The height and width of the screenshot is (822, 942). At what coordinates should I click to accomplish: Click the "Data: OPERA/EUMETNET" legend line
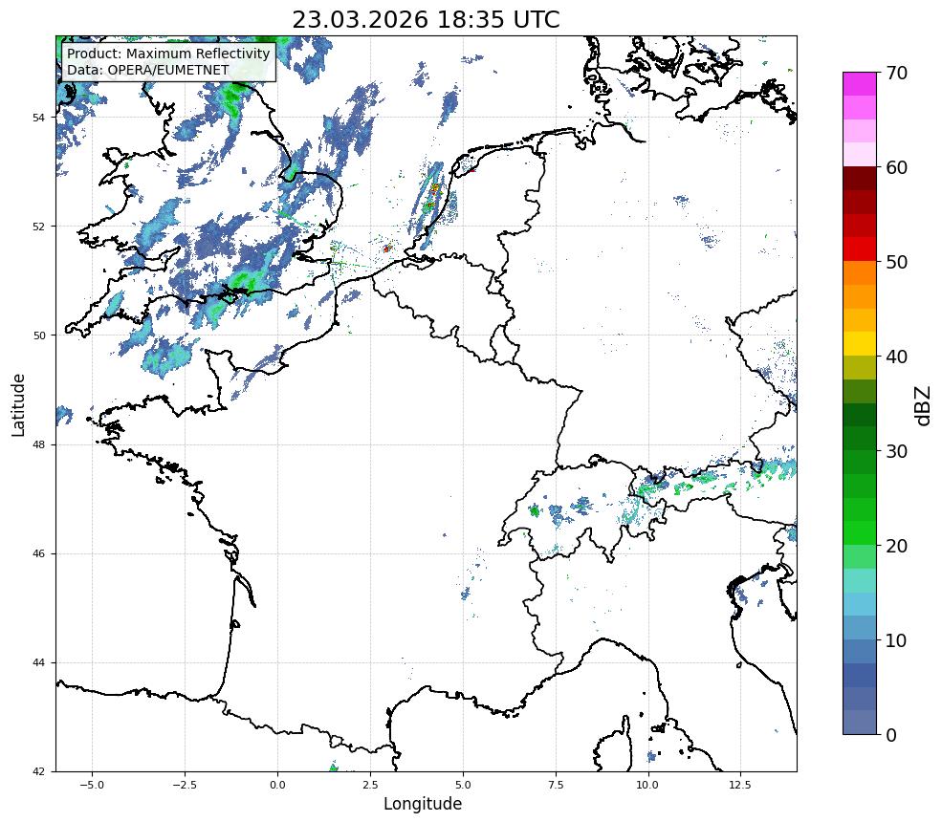pyautogui.click(x=148, y=70)
